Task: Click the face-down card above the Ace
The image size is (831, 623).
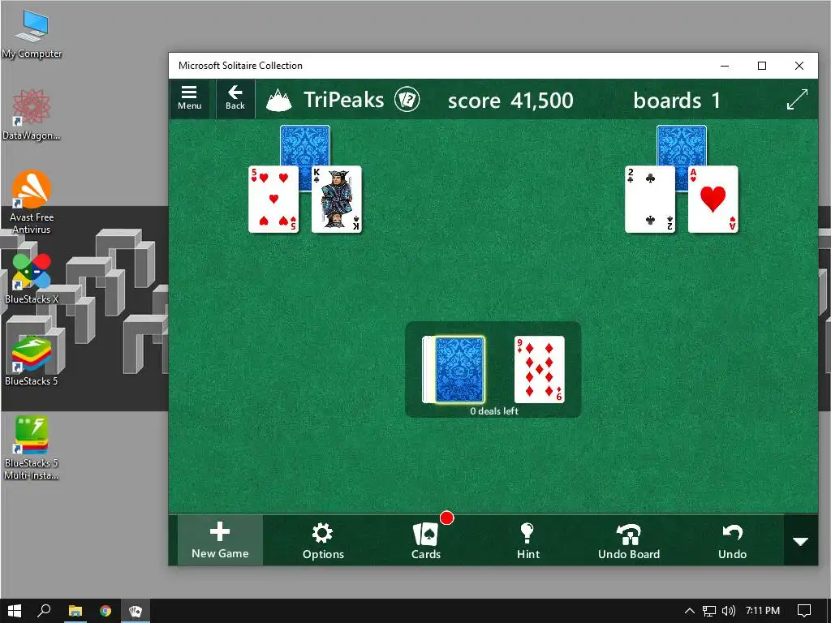Action: [x=682, y=145]
